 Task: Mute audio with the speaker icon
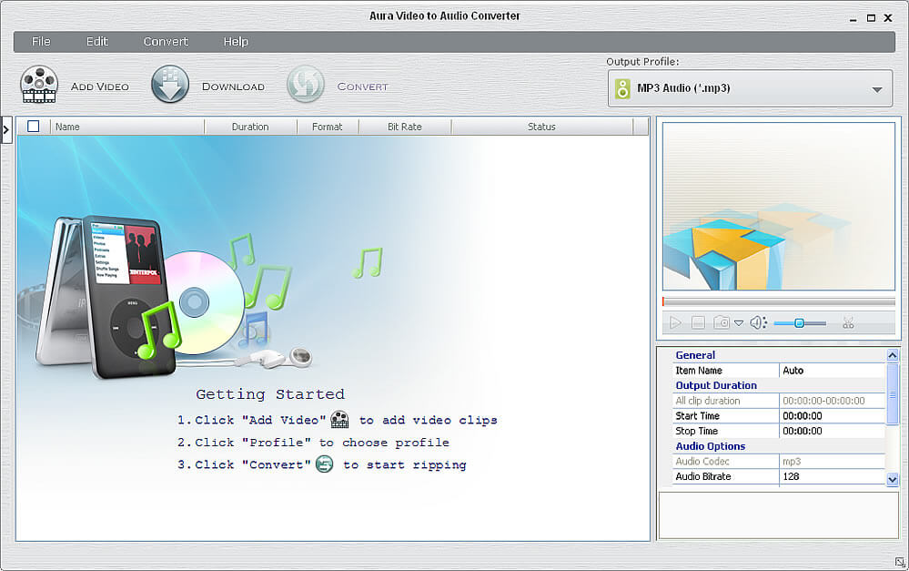point(758,322)
